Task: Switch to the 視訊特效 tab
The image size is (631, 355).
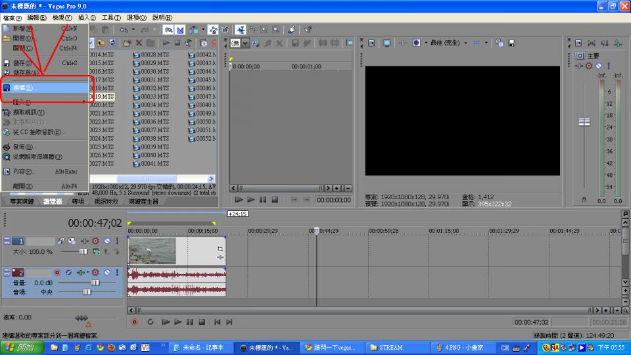Action: pyautogui.click(x=105, y=202)
